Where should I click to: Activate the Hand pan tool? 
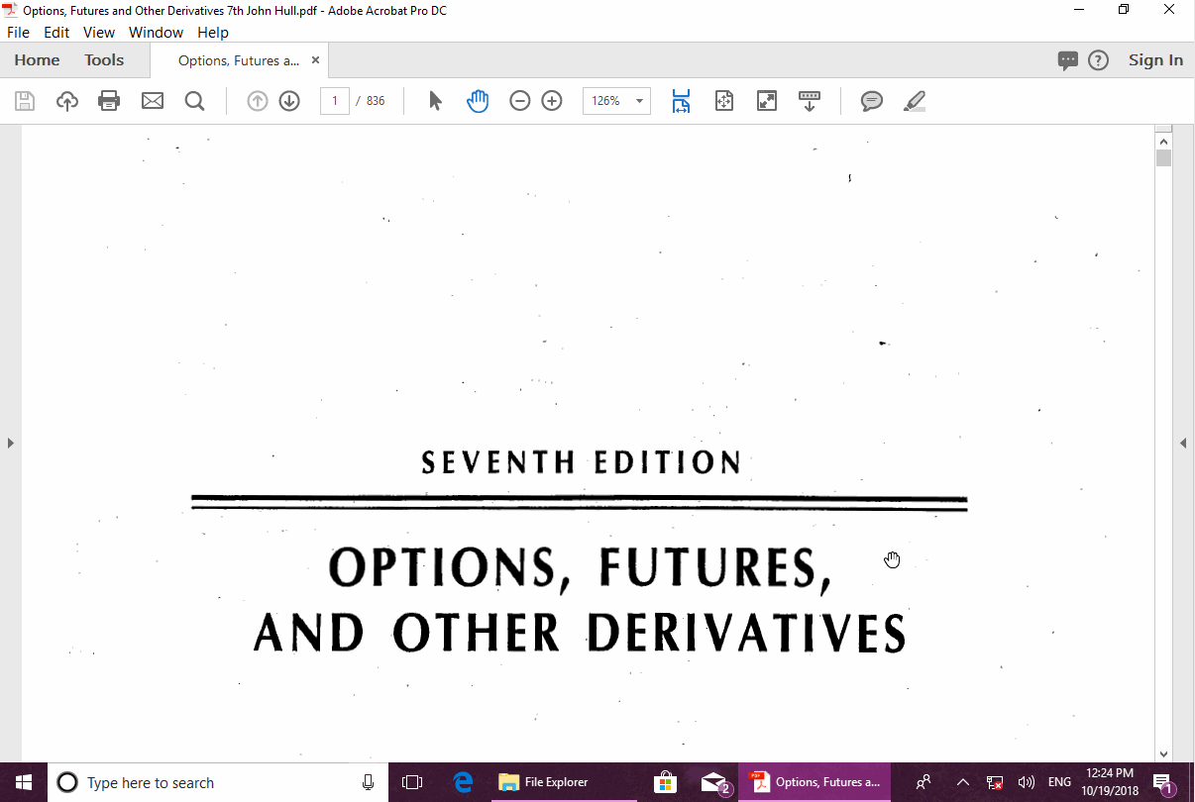point(478,101)
